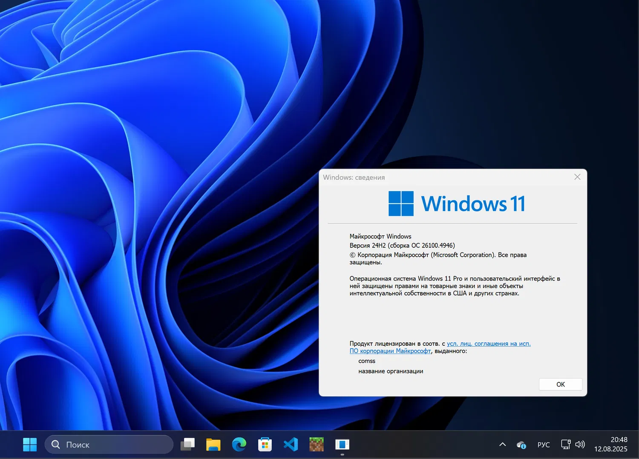
Task: Open OneDrive info icon in system tray
Action: [521, 444]
